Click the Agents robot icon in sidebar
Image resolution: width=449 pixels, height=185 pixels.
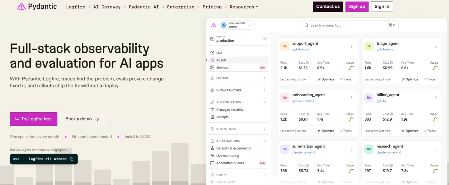[x=212, y=60]
